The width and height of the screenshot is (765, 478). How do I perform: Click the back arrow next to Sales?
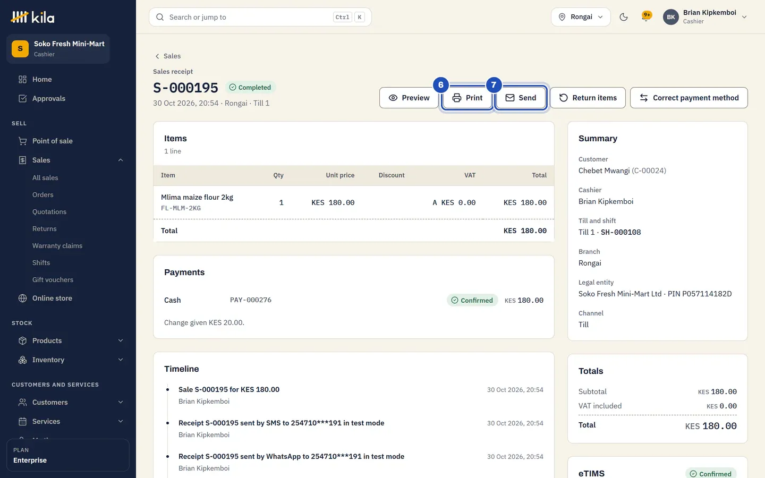[x=157, y=56]
